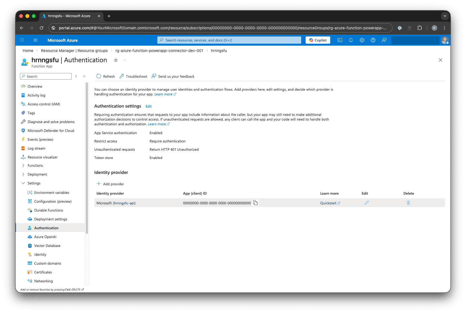Copy the App (client) ID
Image resolution: width=466 pixels, height=313 pixels.
coord(255,203)
